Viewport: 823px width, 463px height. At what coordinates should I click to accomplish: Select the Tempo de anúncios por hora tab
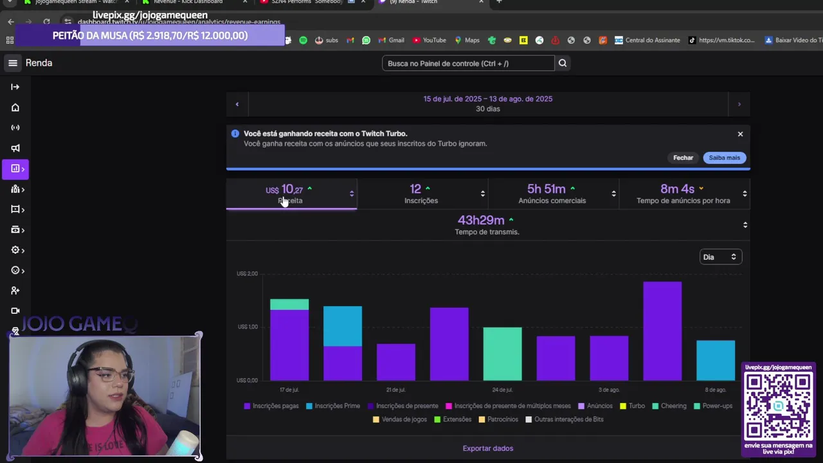[x=684, y=194]
